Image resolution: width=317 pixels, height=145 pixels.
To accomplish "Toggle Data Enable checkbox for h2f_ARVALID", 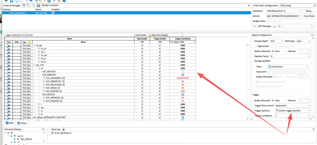I will [142, 72].
